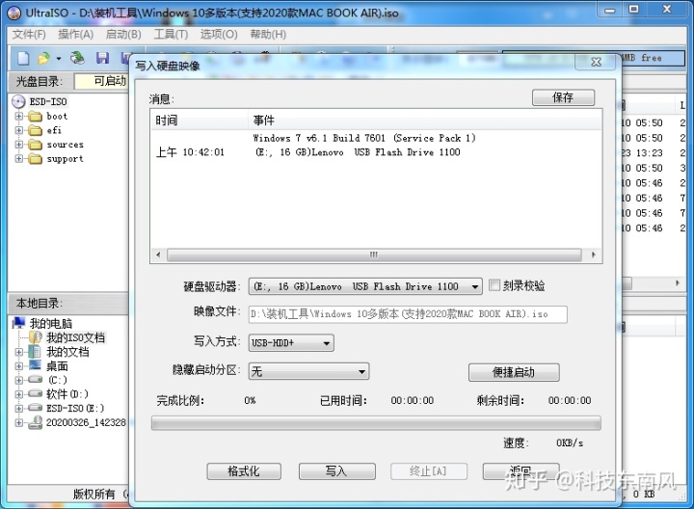Expand the 20200326_142328 drive tree node
694x509 pixels.
[x=18, y=422]
